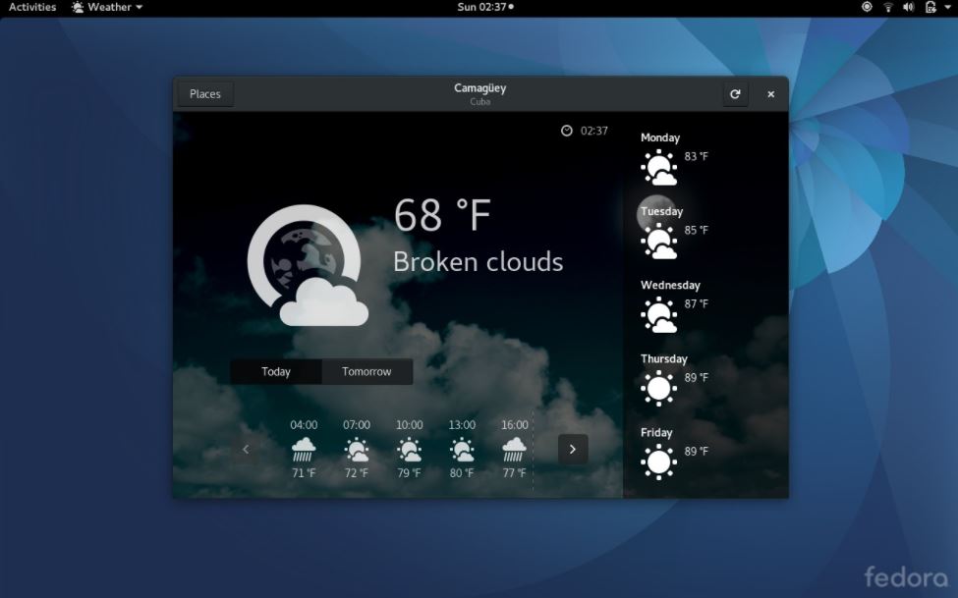Click the Tuesday day label
The image size is (958, 598).
pyautogui.click(x=661, y=211)
